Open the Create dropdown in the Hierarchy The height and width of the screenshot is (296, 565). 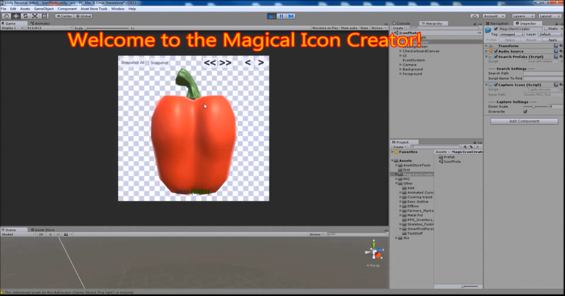tap(398, 27)
